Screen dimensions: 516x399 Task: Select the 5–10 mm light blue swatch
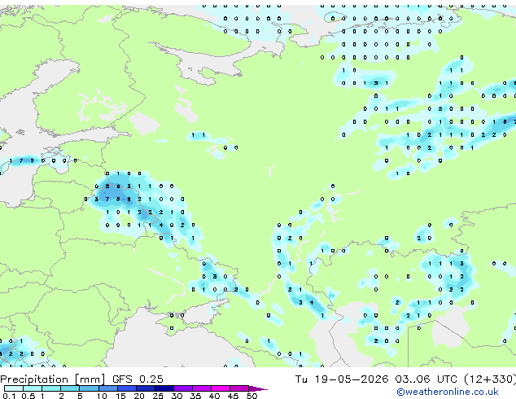pyautogui.click(x=89, y=388)
